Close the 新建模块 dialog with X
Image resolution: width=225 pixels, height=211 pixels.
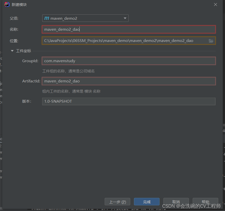click(x=216, y=4)
